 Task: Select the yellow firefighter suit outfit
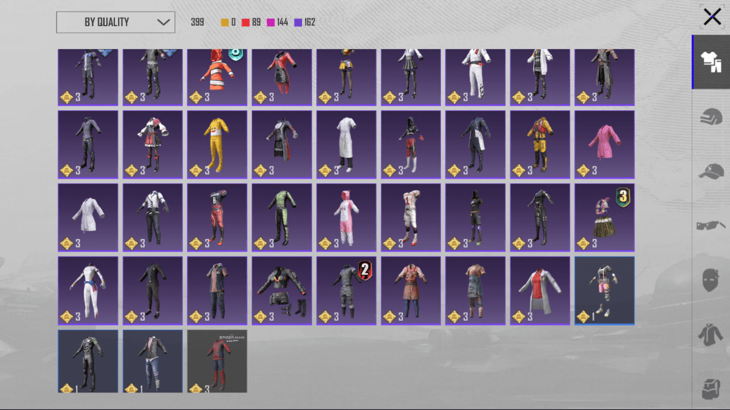(540, 145)
